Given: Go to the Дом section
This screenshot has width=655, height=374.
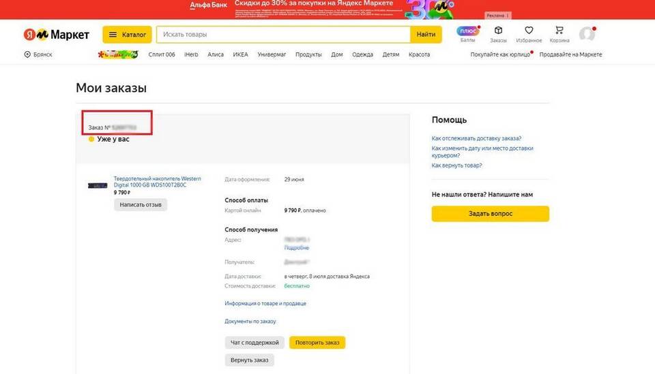Looking at the screenshot, I should (x=337, y=54).
